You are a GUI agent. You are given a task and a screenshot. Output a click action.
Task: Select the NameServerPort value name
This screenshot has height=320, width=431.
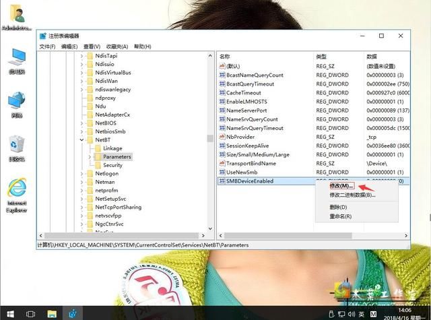(x=246, y=110)
